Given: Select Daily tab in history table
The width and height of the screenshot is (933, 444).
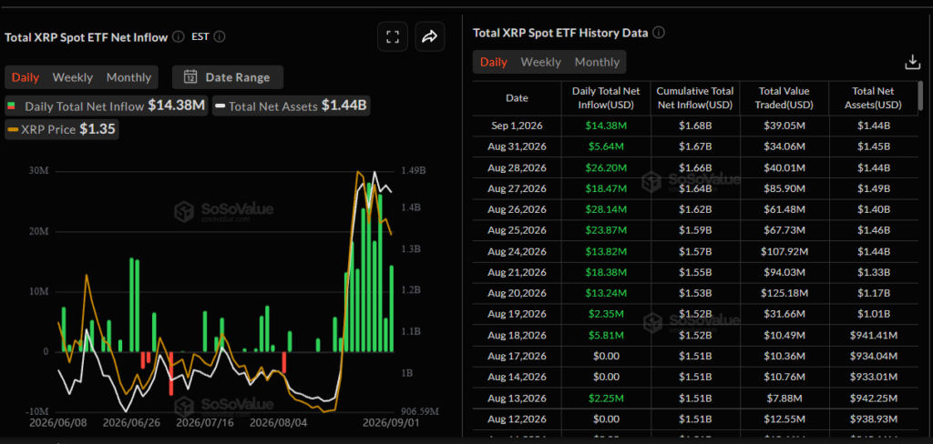Looking at the screenshot, I should click(x=493, y=62).
